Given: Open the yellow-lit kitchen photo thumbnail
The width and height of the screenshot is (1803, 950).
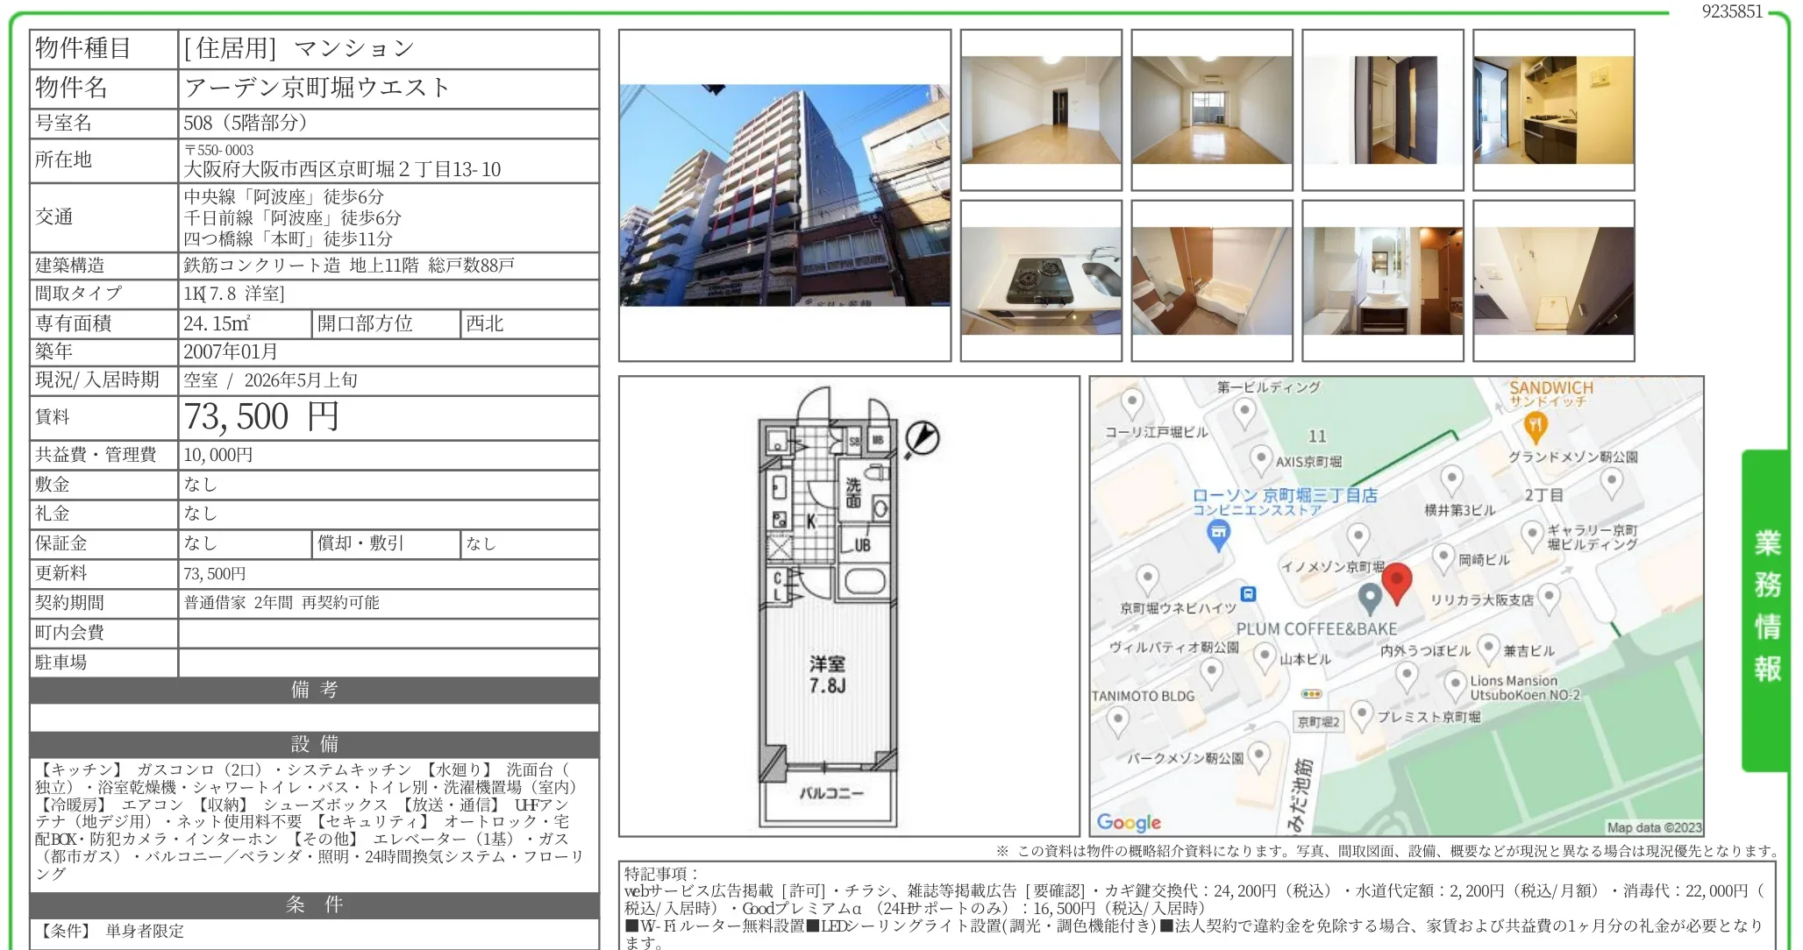Looking at the screenshot, I should tap(1553, 110).
